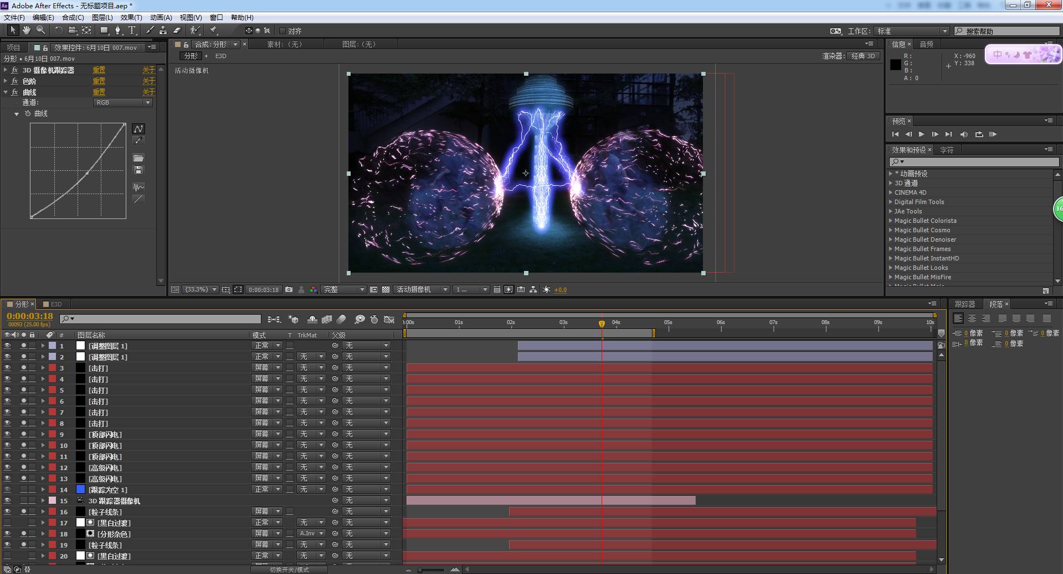Open the RGB channel dropdown
Image resolution: width=1063 pixels, height=574 pixels.
122,103
